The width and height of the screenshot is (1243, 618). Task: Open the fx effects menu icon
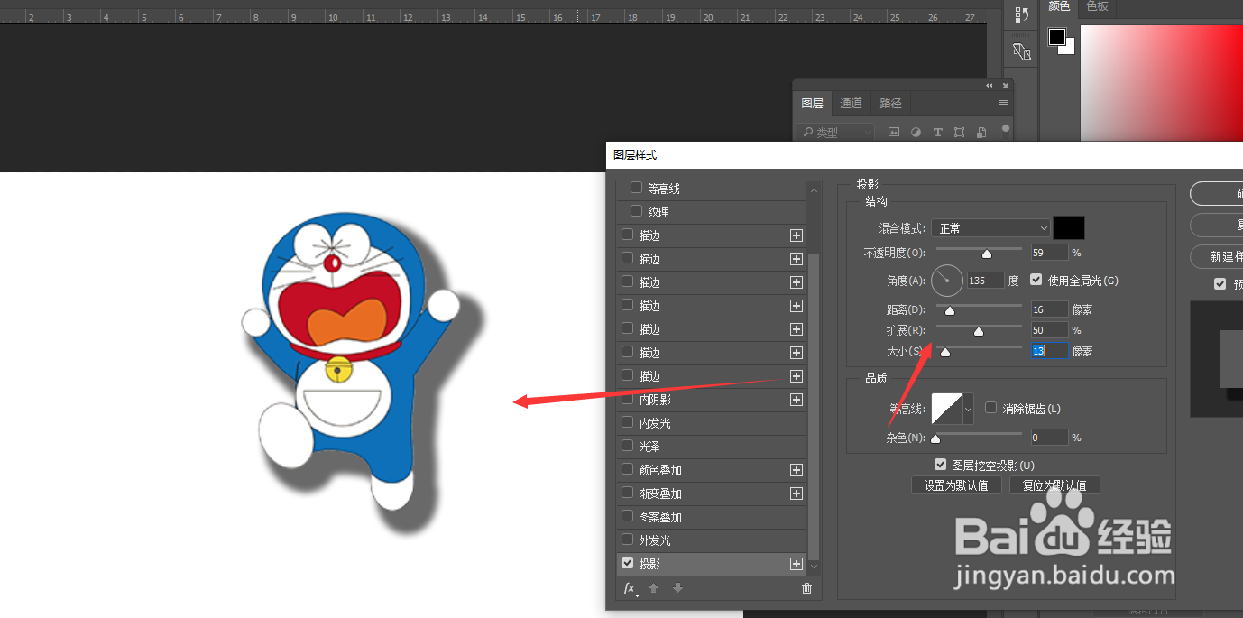pyautogui.click(x=630, y=588)
